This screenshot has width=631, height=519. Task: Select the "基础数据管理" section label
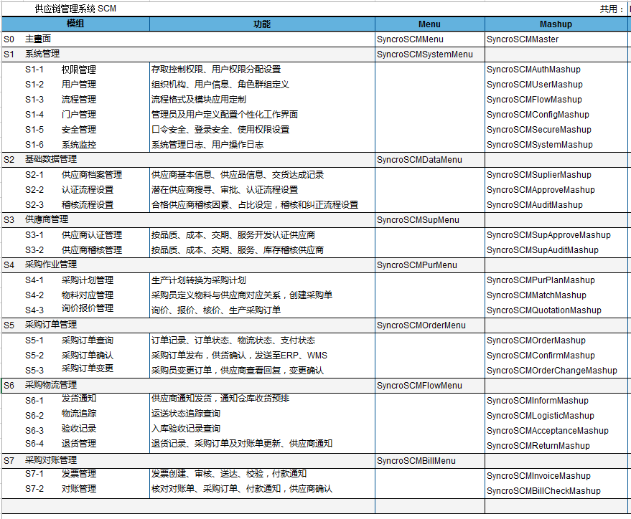(51, 159)
